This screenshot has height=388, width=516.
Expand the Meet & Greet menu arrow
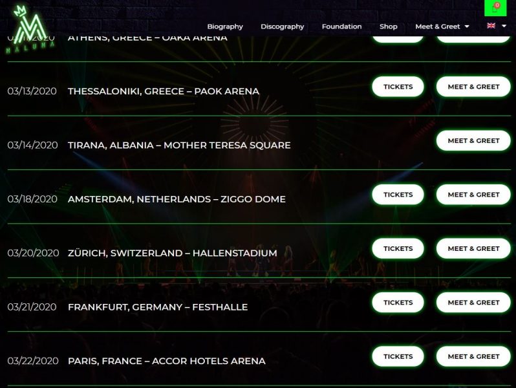(x=467, y=27)
